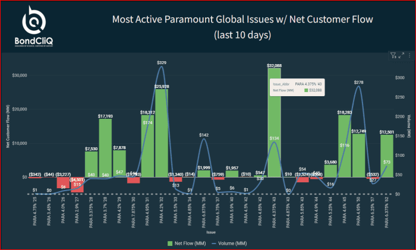The width and height of the screenshot is (416, 250).
Task: Select the $18,312 green bar
Action: pos(147,146)
